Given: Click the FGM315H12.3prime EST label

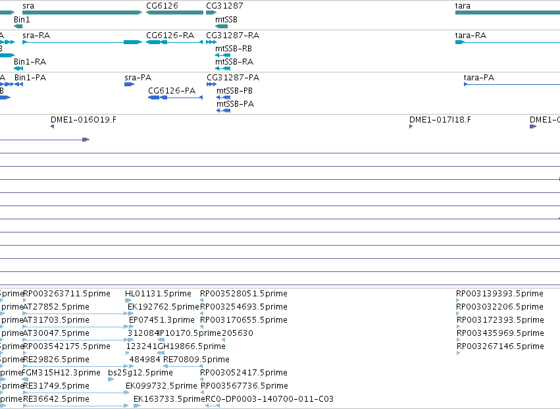Looking at the screenshot, I should pos(61,373).
